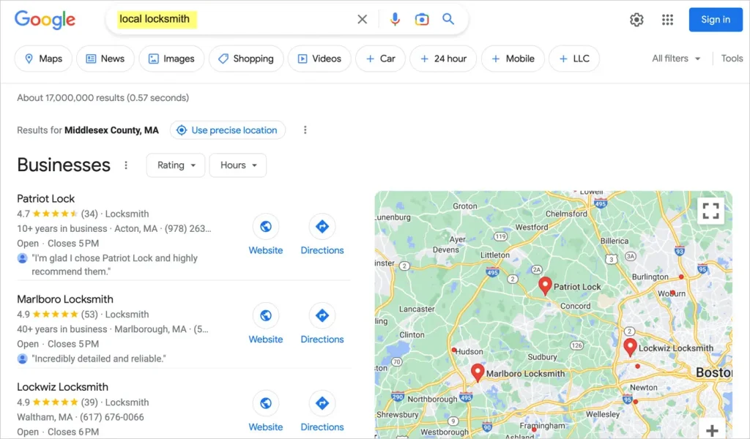750x439 pixels.
Task: Switch to the Maps tab
Action: click(x=43, y=59)
